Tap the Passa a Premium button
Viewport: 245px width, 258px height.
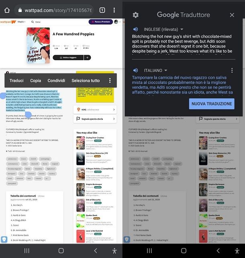[x=100, y=22]
